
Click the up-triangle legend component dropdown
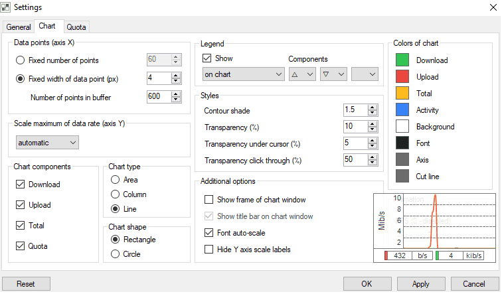click(x=302, y=74)
